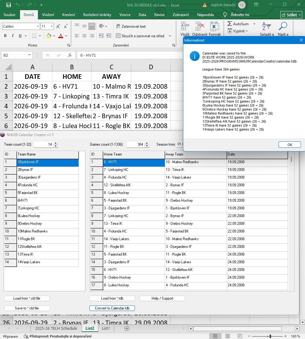The image size is (305, 339).
Task: Decrement the Games count spinner
Action: (147, 146)
